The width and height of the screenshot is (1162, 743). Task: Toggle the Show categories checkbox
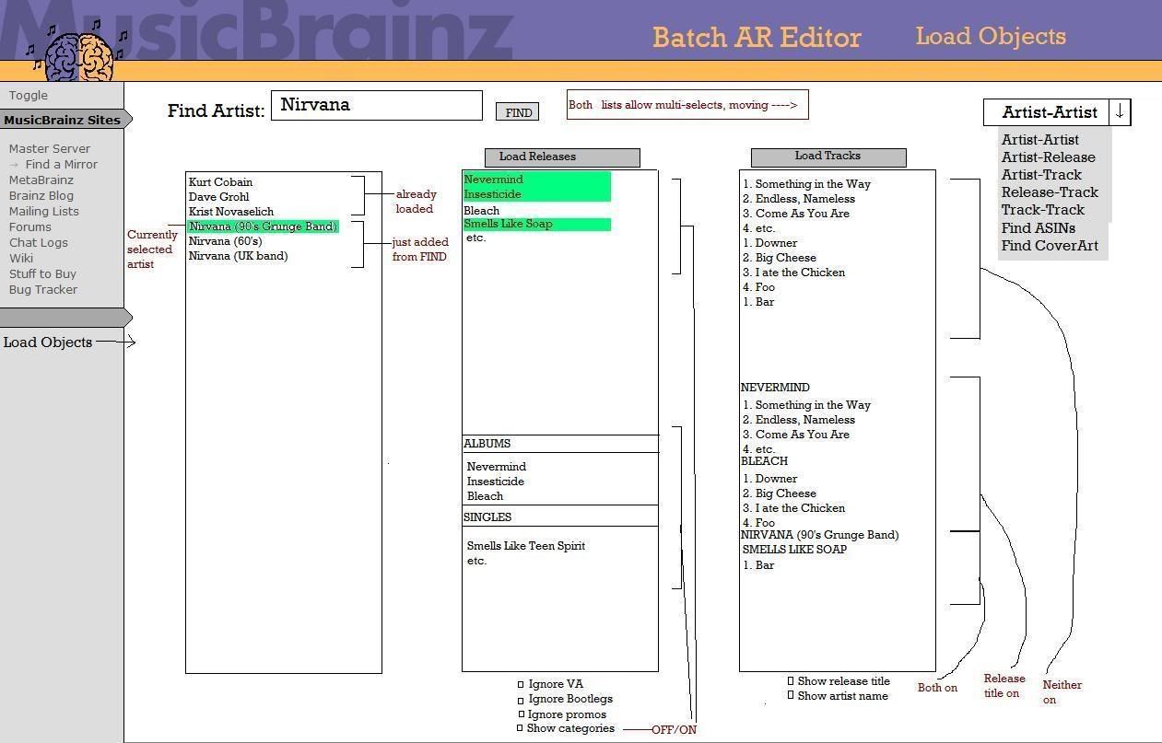520,728
